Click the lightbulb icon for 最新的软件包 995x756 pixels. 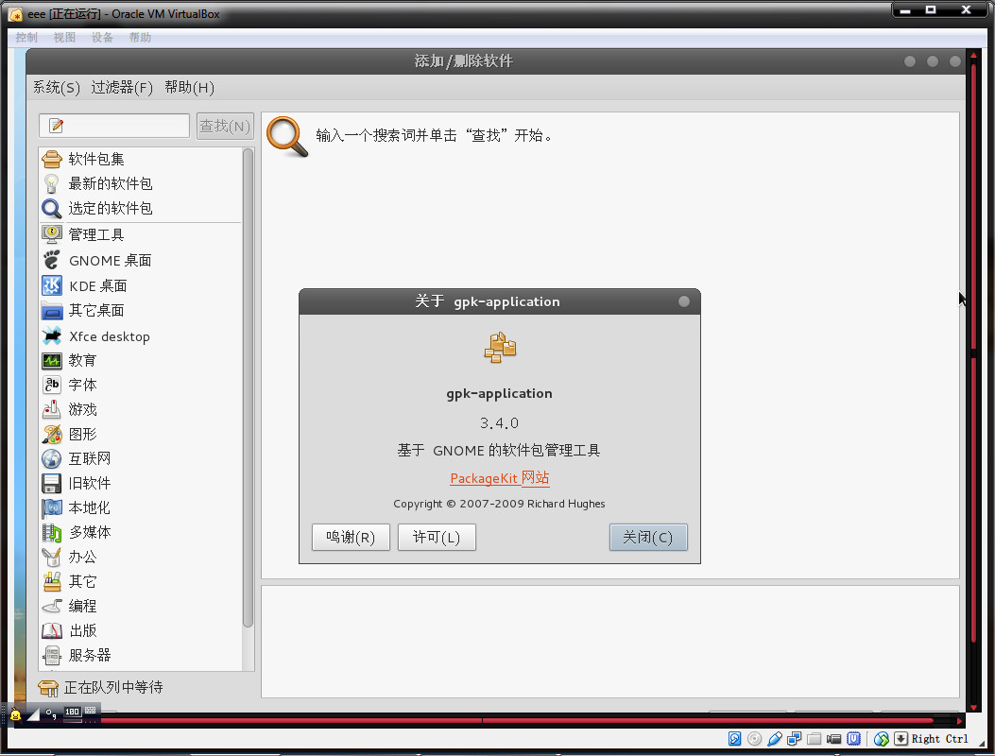[x=51, y=183]
